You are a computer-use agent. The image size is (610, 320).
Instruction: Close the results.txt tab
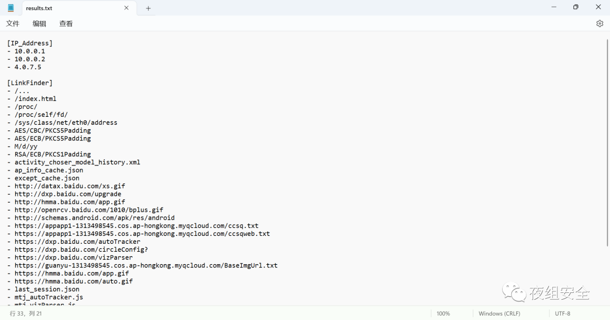click(127, 8)
